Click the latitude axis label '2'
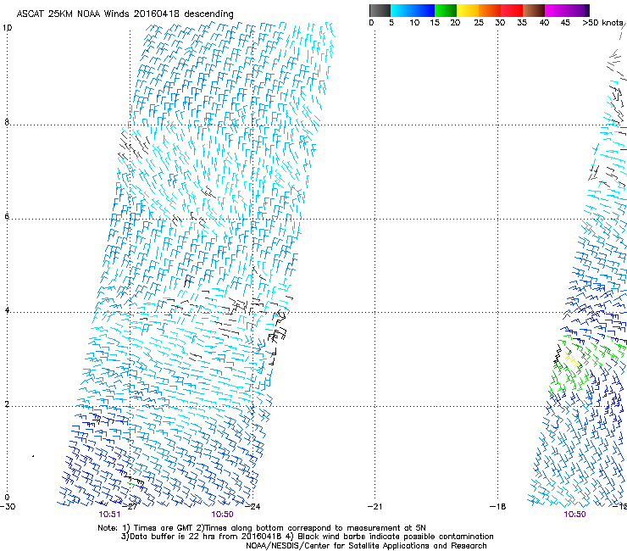627x551 pixels. tap(7, 404)
